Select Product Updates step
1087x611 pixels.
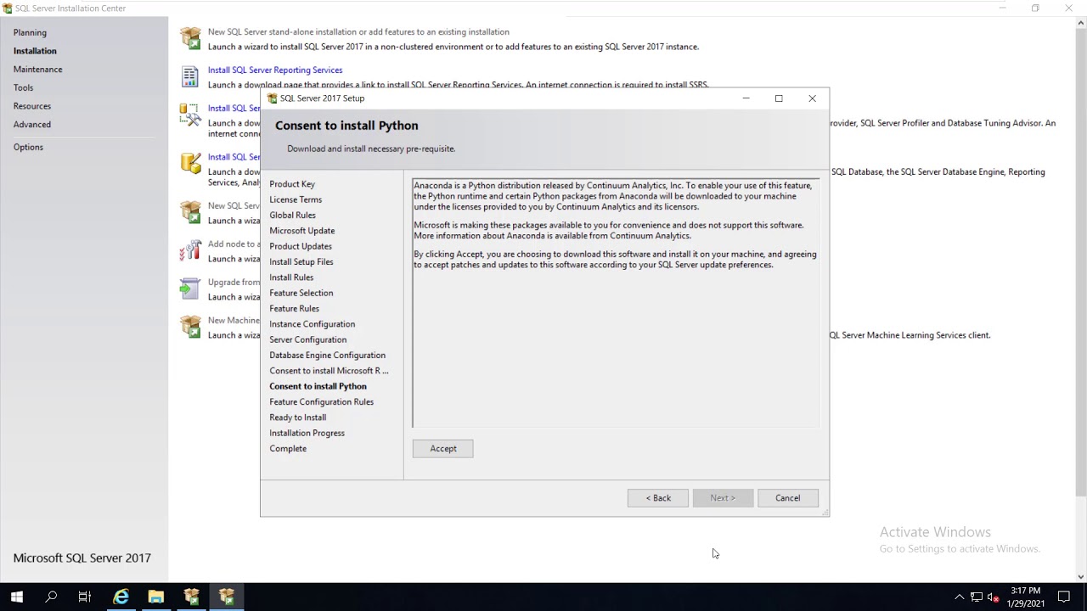point(301,246)
